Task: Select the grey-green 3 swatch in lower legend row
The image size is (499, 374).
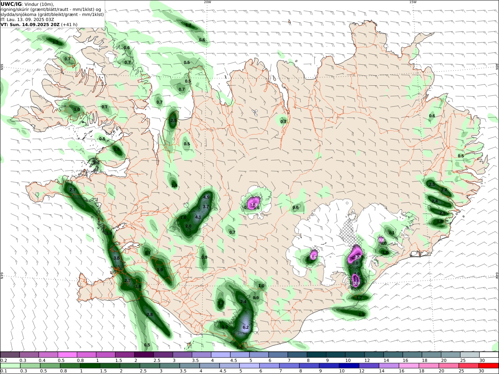Action: pos(170,365)
